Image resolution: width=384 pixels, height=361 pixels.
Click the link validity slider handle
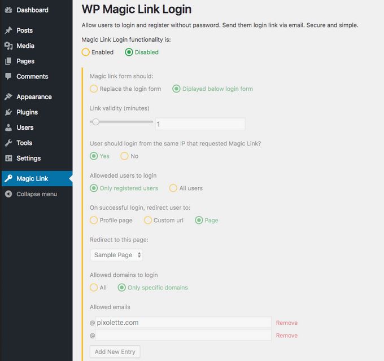pos(96,122)
